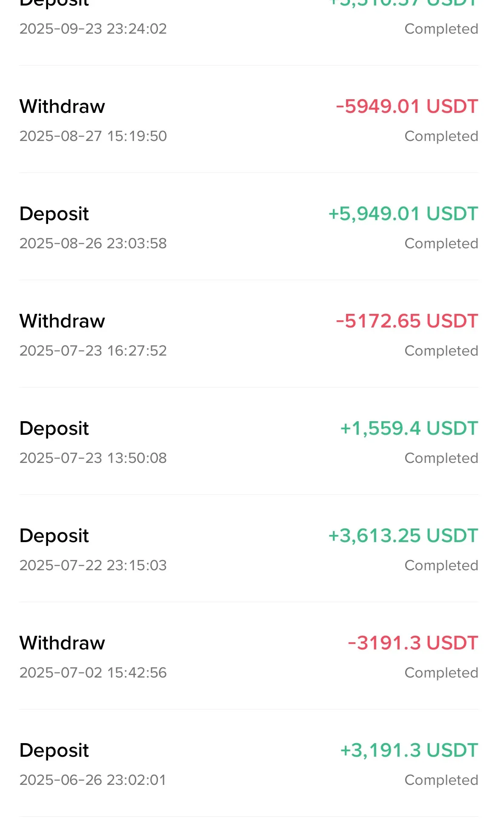Select the -5172.65 USDT amount
498x830 pixels.
tap(407, 321)
